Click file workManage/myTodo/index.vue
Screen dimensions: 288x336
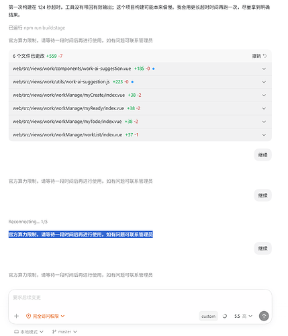(x=67, y=122)
